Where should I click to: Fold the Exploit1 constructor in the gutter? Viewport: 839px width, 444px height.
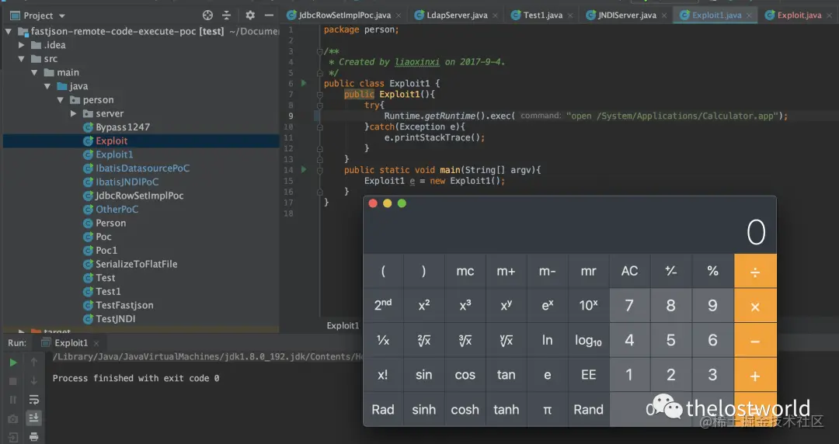coord(319,94)
